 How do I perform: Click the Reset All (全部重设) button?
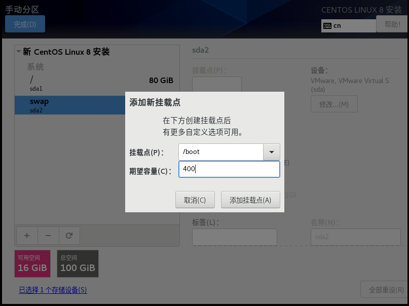[x=385, y=290]
